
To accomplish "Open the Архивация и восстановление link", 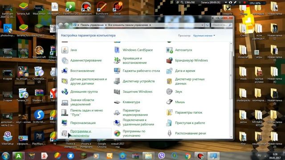I will [x=134, y=60].
